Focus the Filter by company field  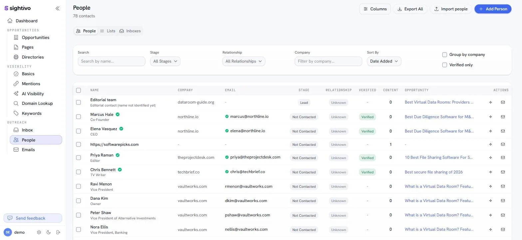tap(328, 61)
